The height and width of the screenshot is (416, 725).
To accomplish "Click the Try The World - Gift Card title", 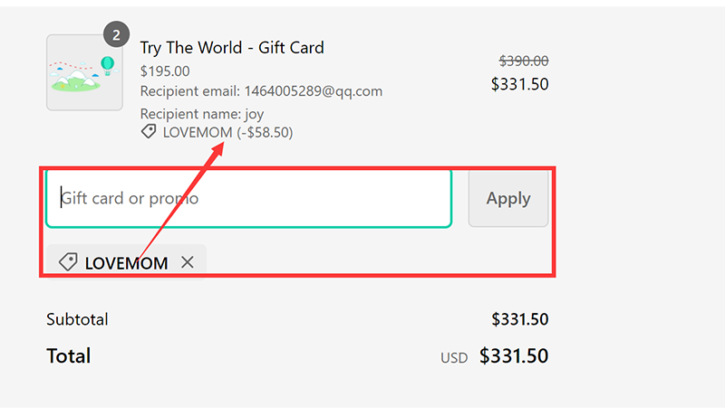I will 232,48.
